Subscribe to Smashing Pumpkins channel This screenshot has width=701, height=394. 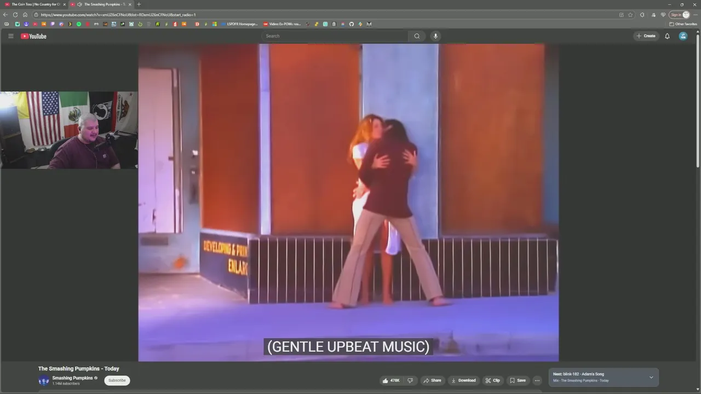tap(117, 380)
